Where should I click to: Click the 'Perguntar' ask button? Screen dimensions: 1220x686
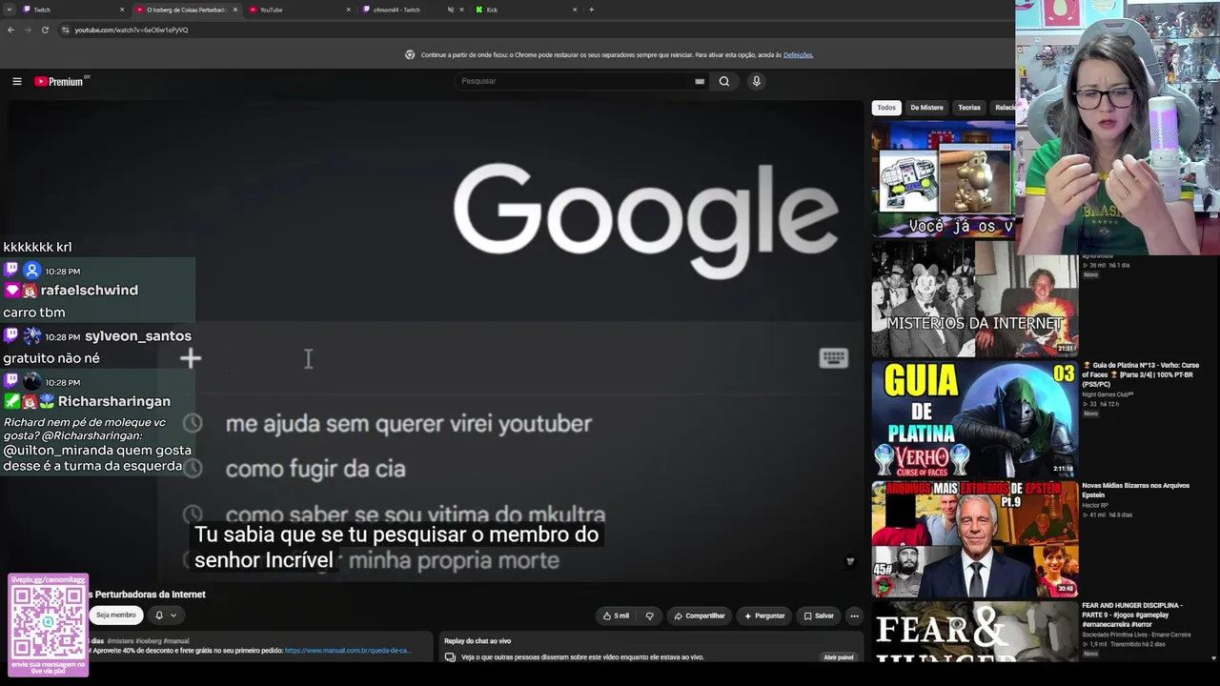click(764, 615)
